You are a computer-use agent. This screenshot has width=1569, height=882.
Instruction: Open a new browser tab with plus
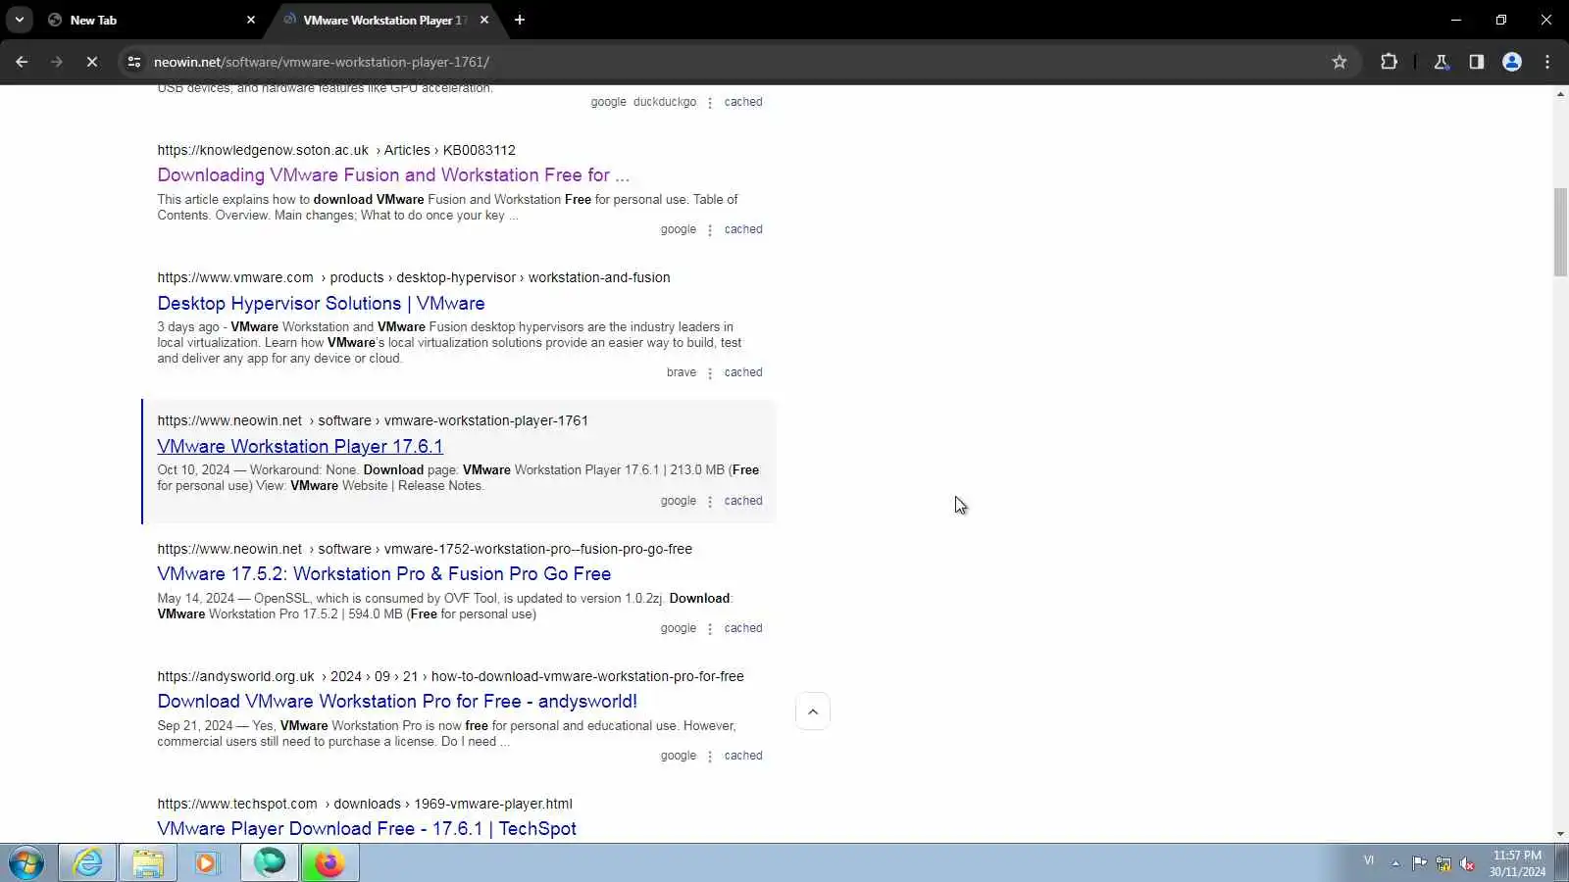(x=520, y=20)
